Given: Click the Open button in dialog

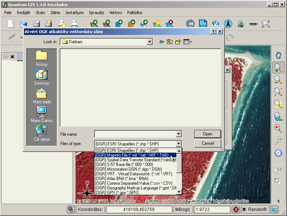Looking at the screenshot, I should pyautogui.click(x=208, y=134).
